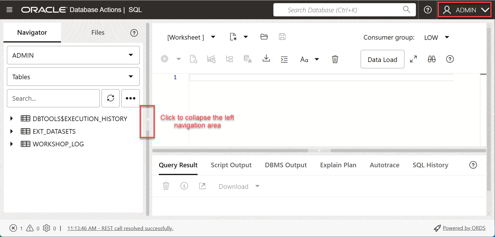Open the ADMIN user menu

pyautogui.click(x=465, y=10)
